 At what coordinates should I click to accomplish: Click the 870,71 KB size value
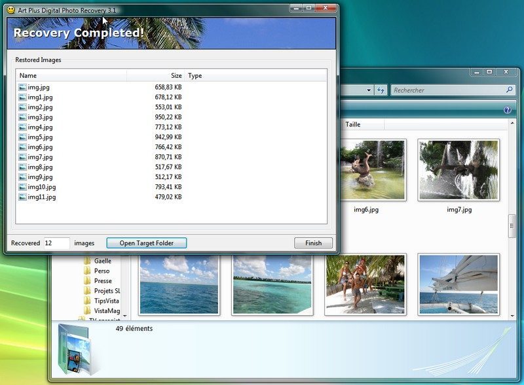(x=168, y=157)
